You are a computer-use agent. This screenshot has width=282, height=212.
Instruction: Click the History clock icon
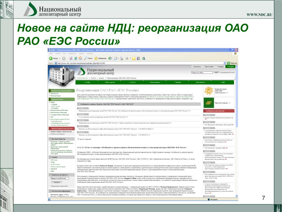coord(110,58)
